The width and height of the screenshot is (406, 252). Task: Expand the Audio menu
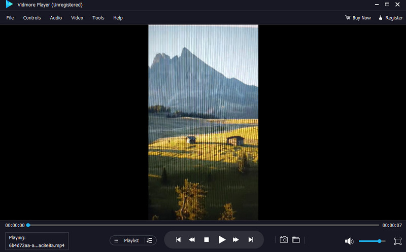(x=56, y=18)
